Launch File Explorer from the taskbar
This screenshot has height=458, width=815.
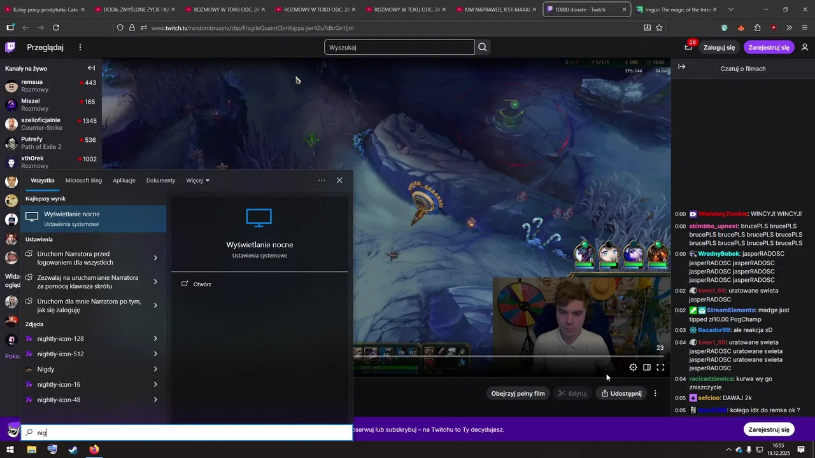click(31, 450)
